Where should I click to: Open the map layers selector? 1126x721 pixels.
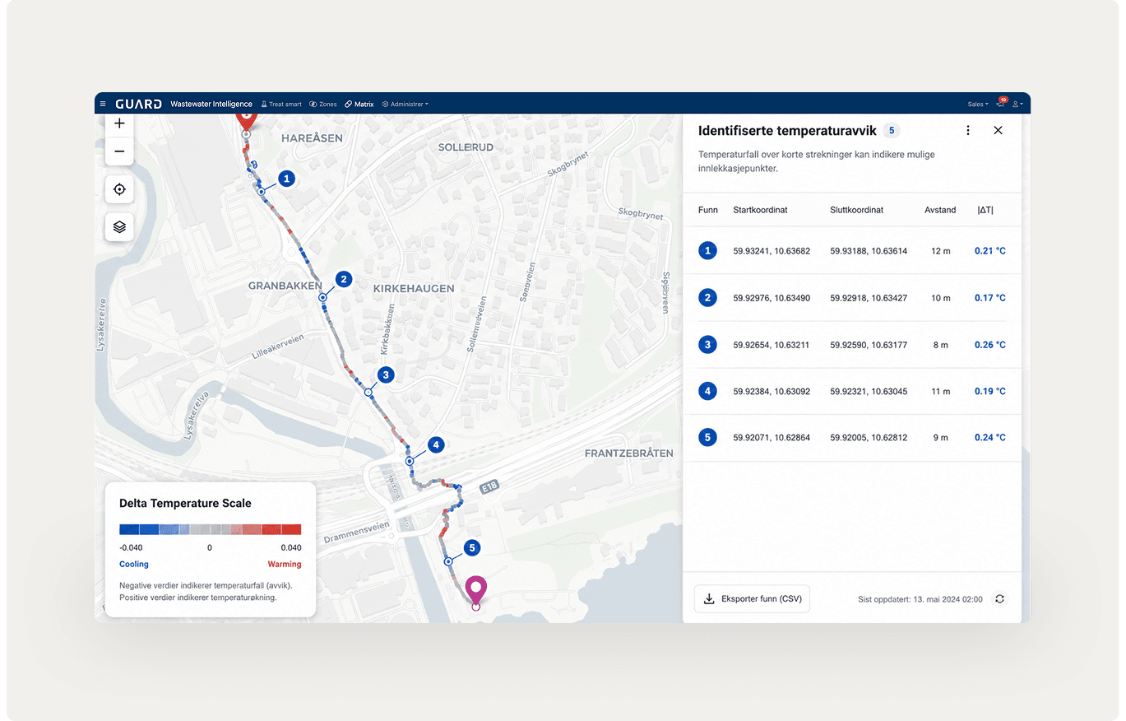[119, 227]
